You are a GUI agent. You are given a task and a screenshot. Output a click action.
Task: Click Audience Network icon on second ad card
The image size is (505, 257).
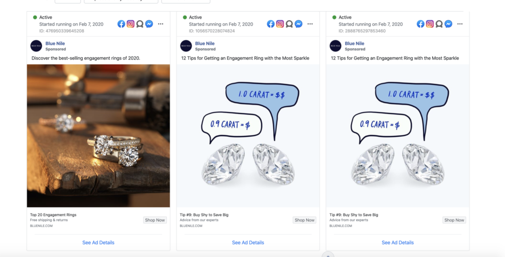click(289, 24)
